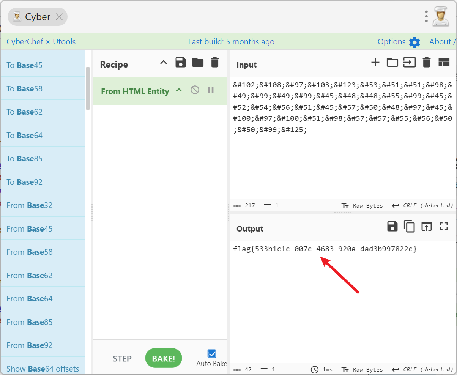
Task: Click the chef avatar icon at top right
Action: tap(441, 17)
